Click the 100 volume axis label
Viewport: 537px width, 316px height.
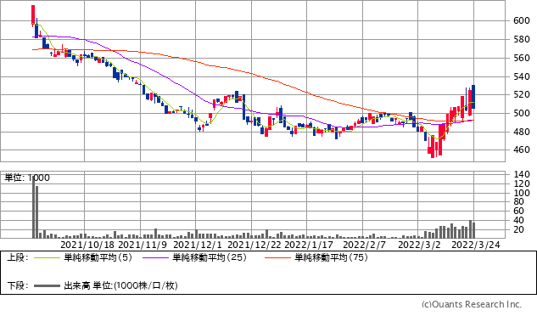(522, 193)
